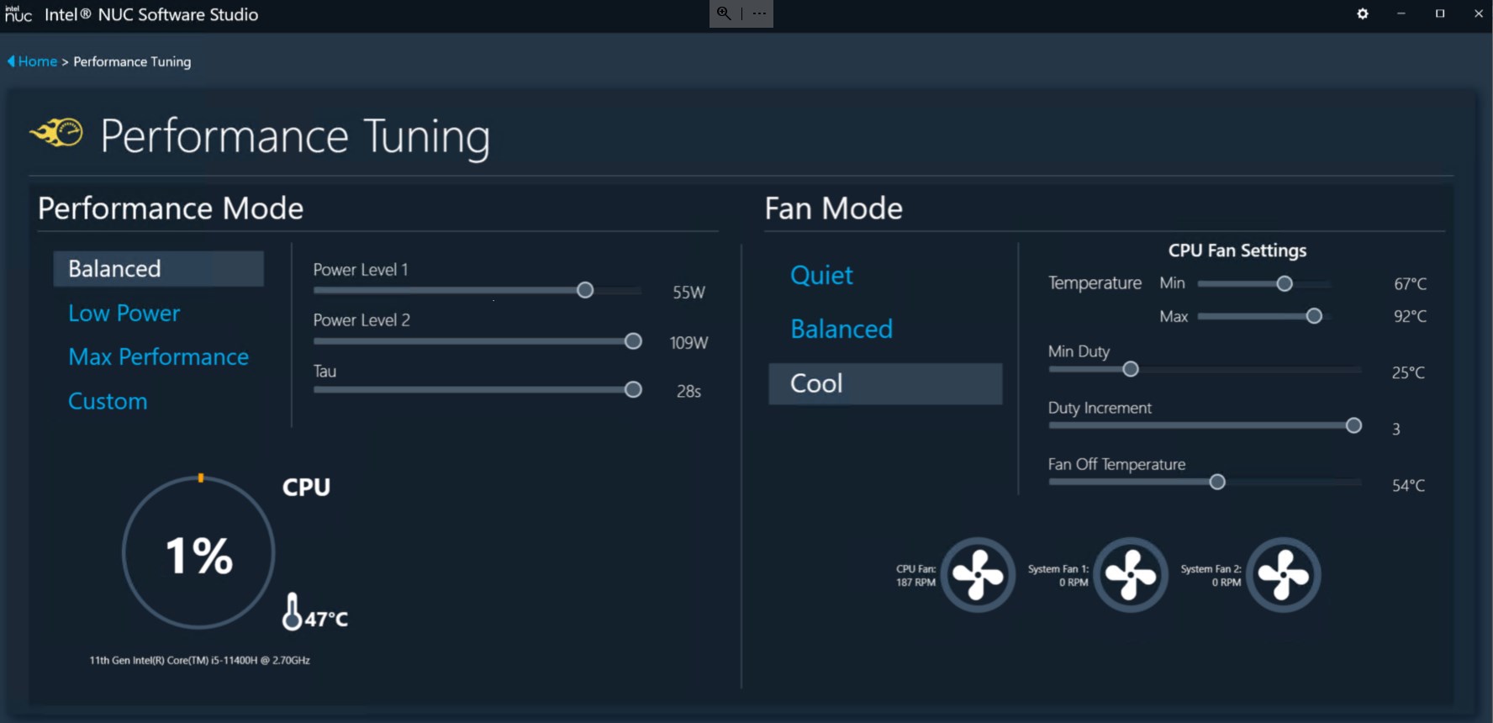Select Cool fan mode

click(x=885, y=383)
